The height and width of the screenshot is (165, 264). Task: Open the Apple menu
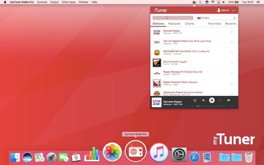point(5,2)
